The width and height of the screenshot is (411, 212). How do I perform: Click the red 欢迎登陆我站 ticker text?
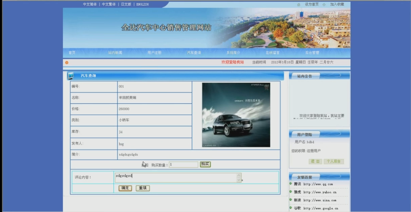coord(233,62)
